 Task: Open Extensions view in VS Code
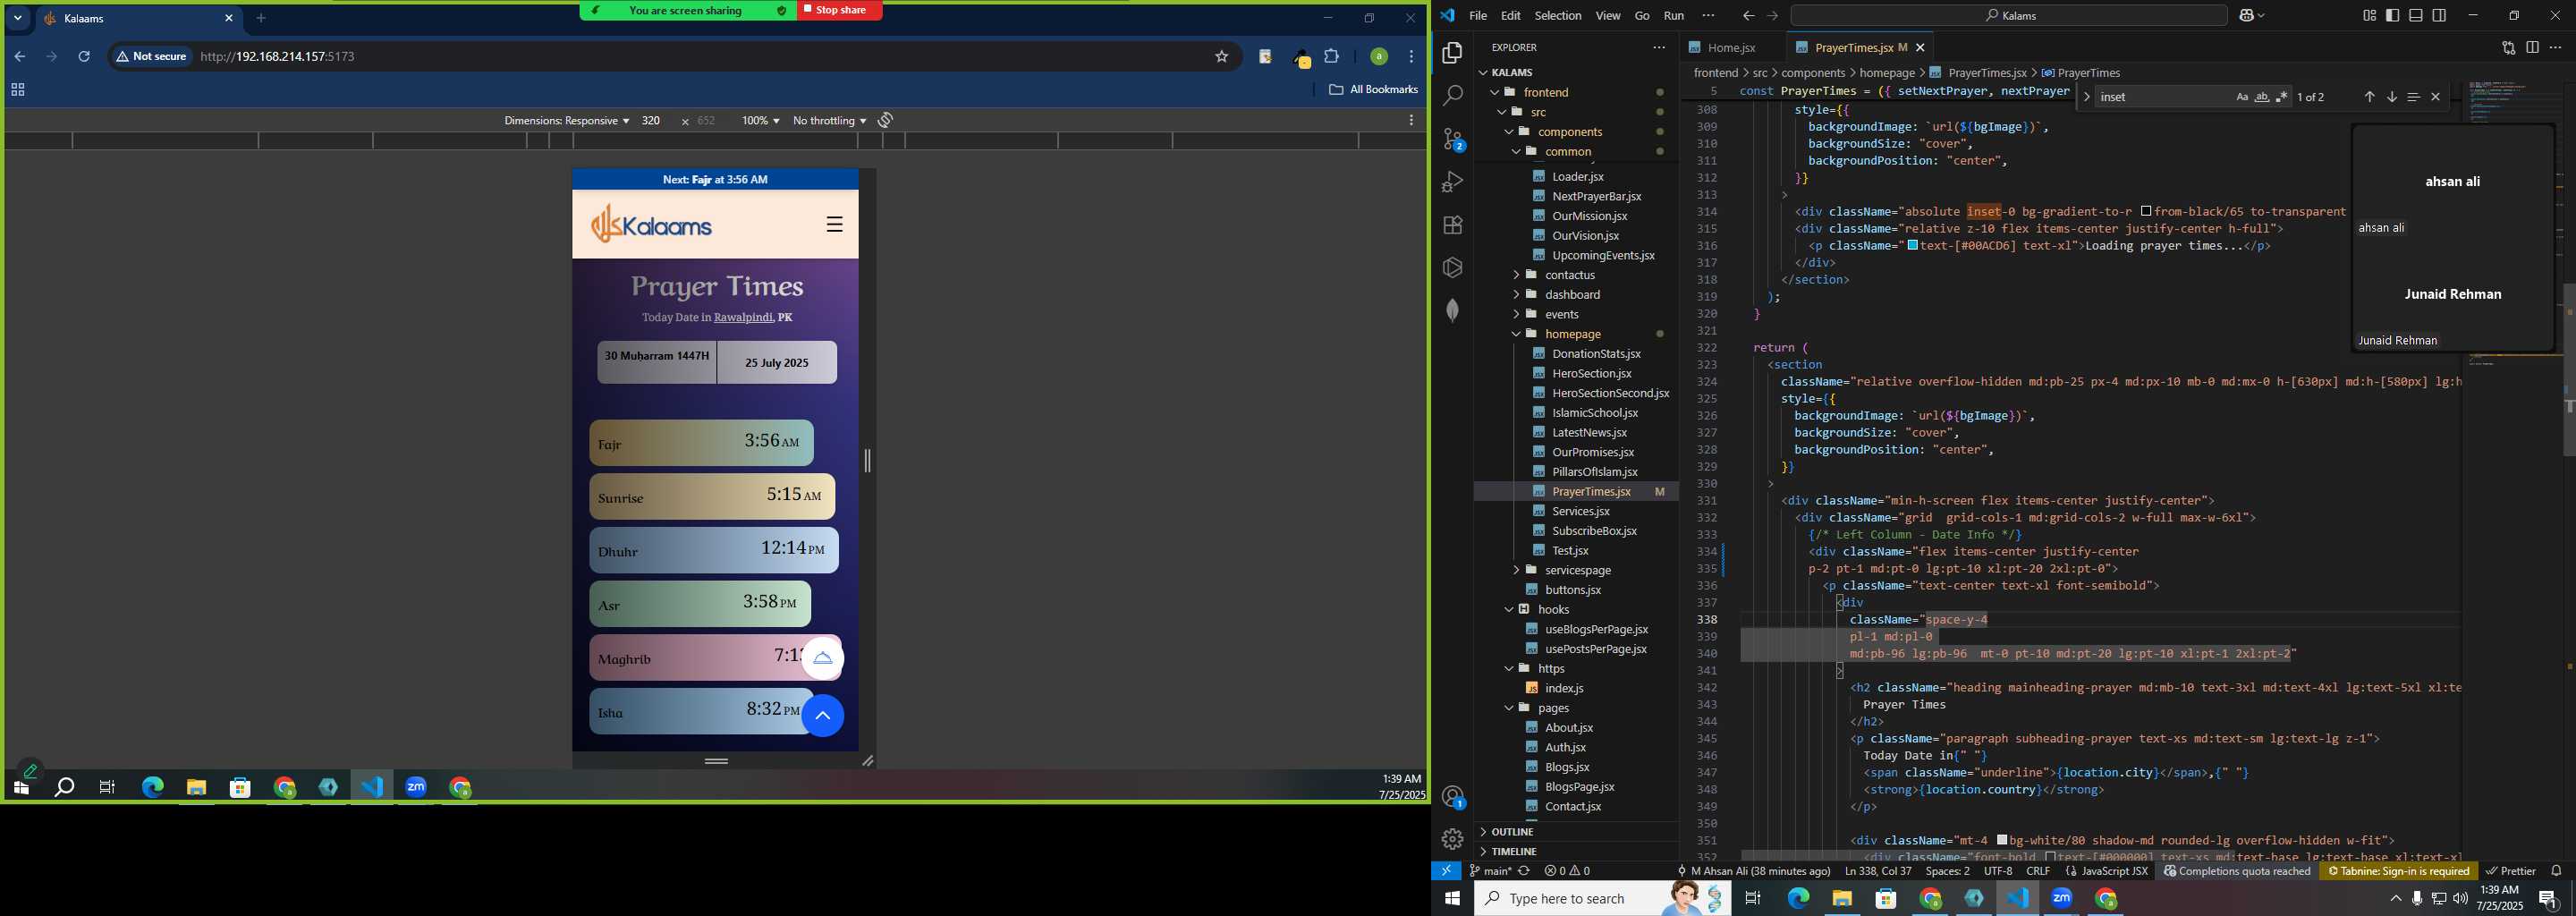tap(1453, 225)
